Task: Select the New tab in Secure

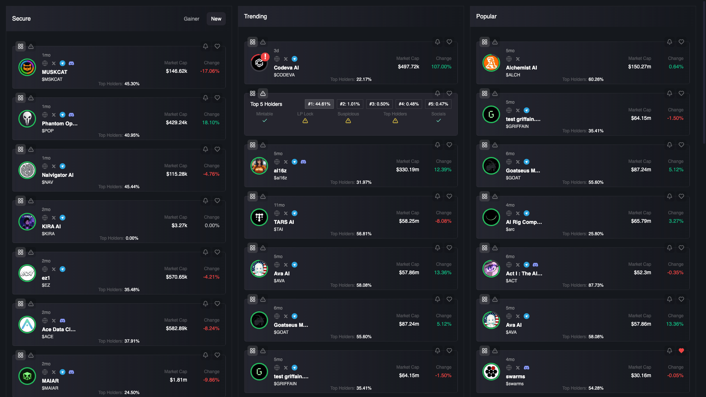Action: pos(216,19)
